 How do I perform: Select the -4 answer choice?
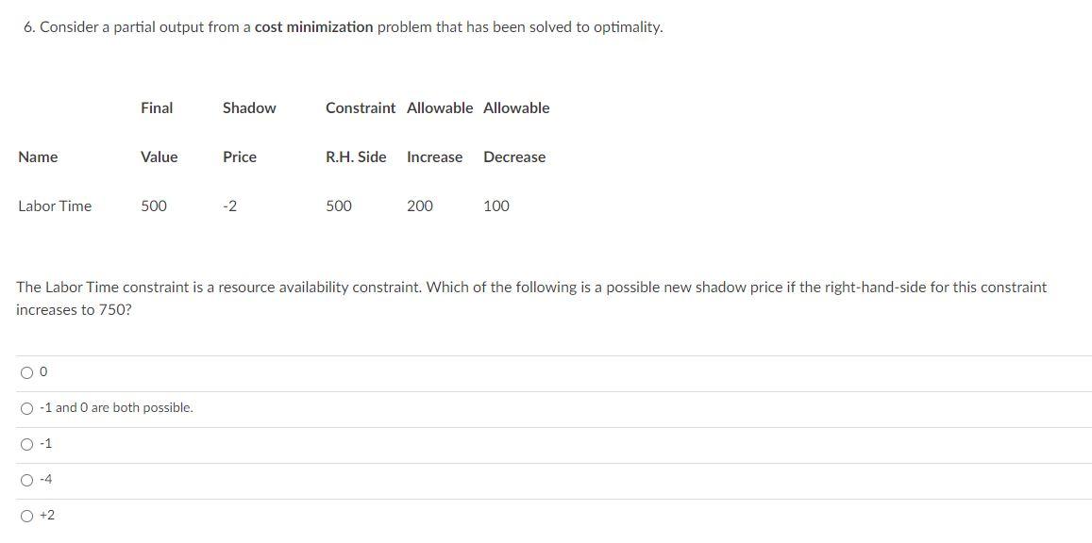coord(25,479)
